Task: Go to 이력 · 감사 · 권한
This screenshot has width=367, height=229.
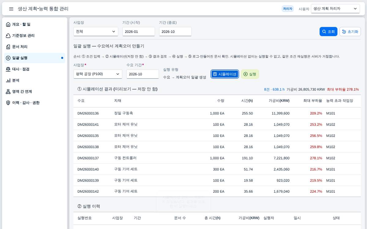Action: pos(35,103)
